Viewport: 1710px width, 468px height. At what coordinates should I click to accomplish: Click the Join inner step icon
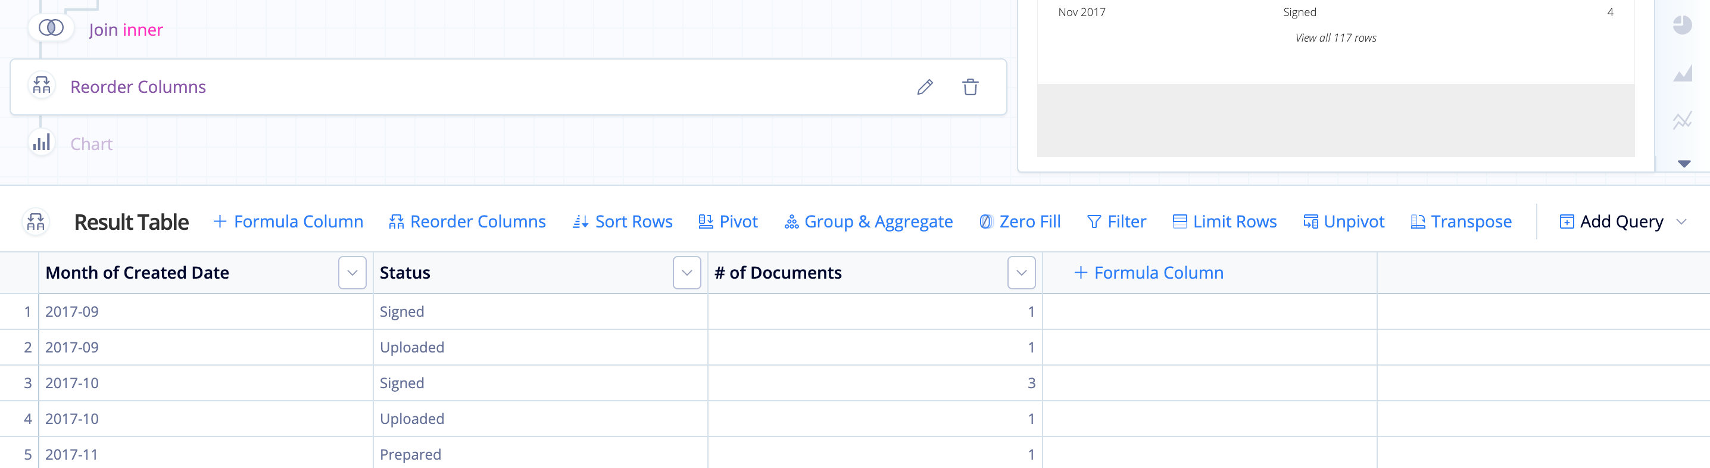pos(51,28)
